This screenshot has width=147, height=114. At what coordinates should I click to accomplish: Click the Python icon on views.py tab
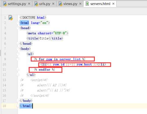60,4
